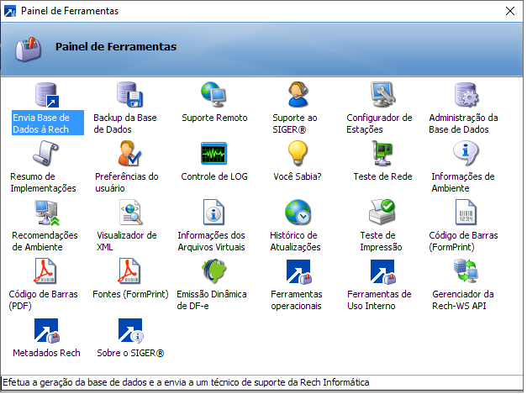527x394 pixels.
Task: Open Código de Barras (PDF) icon
Action: pos(45,271)
